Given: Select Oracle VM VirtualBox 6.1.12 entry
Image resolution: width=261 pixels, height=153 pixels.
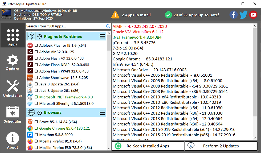Looking at the screenshot, I should pyautogui.click(x=138, y=32).
